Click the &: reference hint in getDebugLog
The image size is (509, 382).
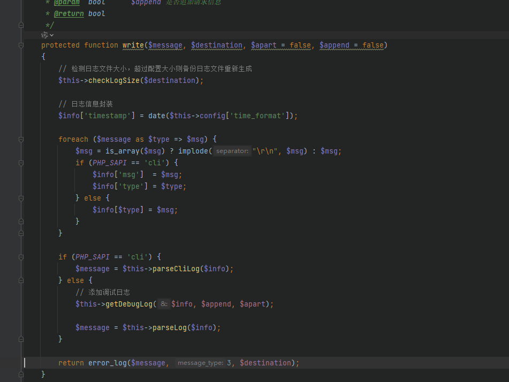[x=164, y=304]
